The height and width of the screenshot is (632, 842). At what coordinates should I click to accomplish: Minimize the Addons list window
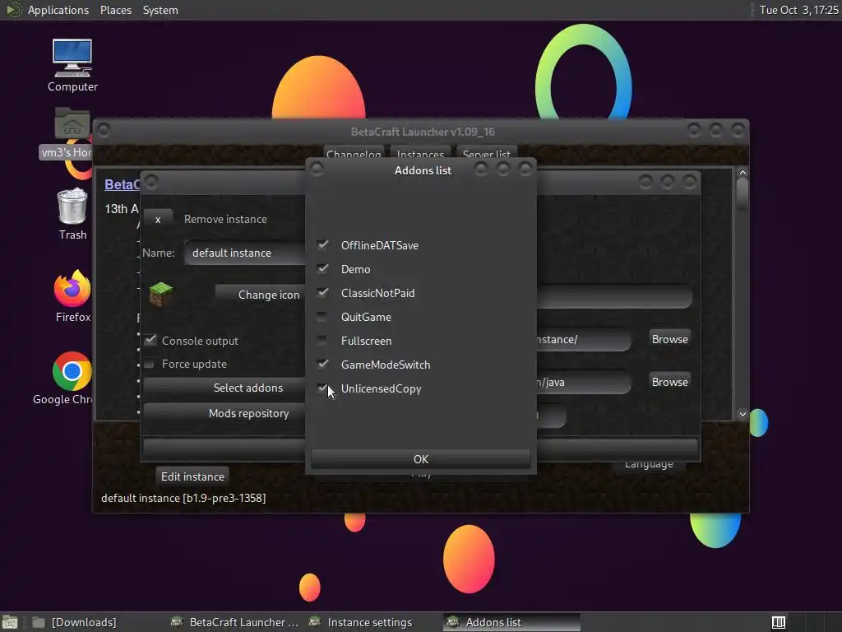481,170
